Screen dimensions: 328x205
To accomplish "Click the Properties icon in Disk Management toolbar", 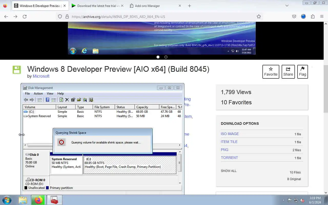I will point(73,100).
